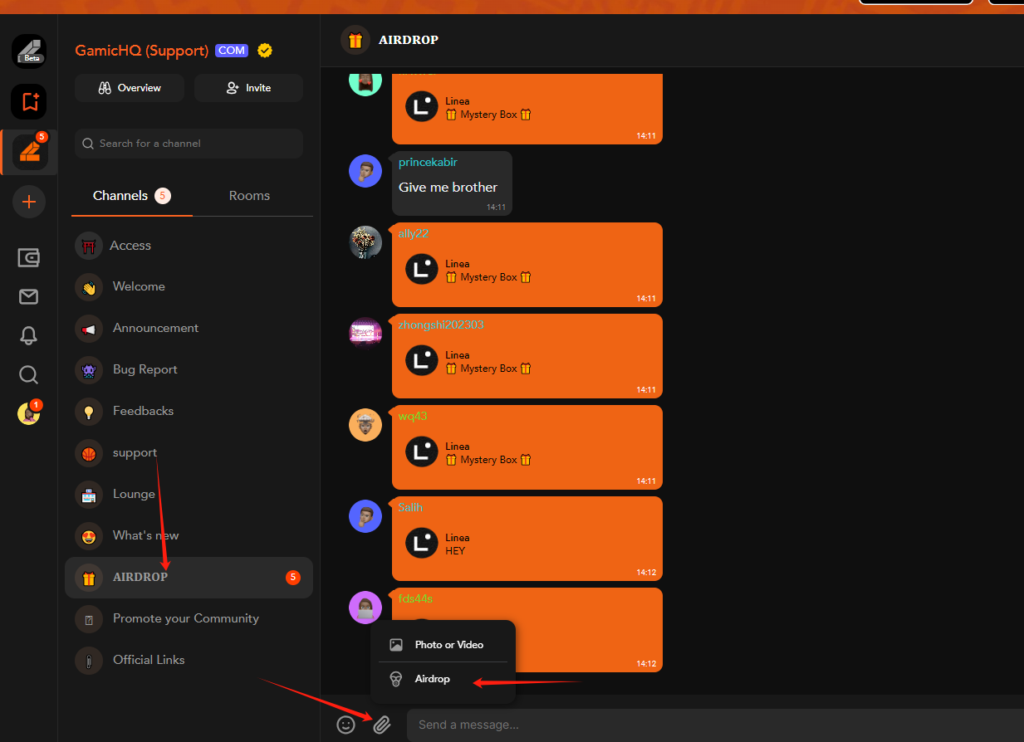This screenshot has width=1024, height=742.
Task: Open the Announcement channel
Action: point(189,328)
